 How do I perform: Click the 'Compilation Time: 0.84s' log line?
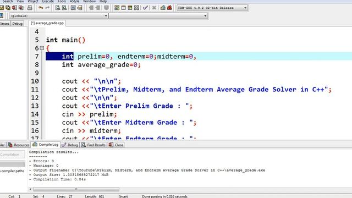[x=57, y=179]
